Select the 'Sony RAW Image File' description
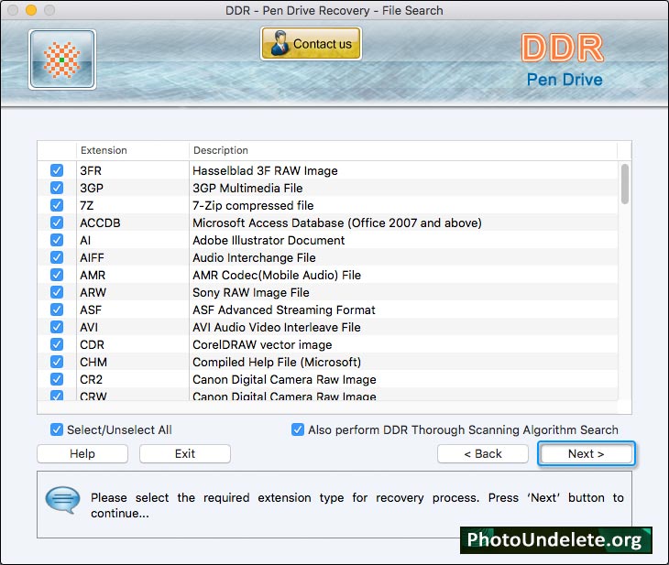The width and height of the screenshot is (669, 565). [x=251, y=292]
